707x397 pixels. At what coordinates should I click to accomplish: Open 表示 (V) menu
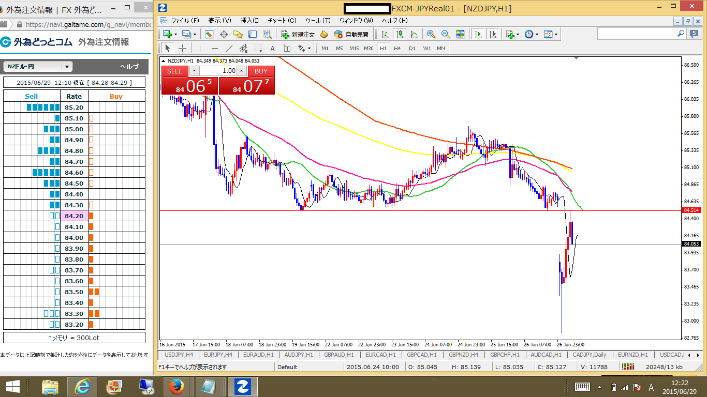coord(219,21)
